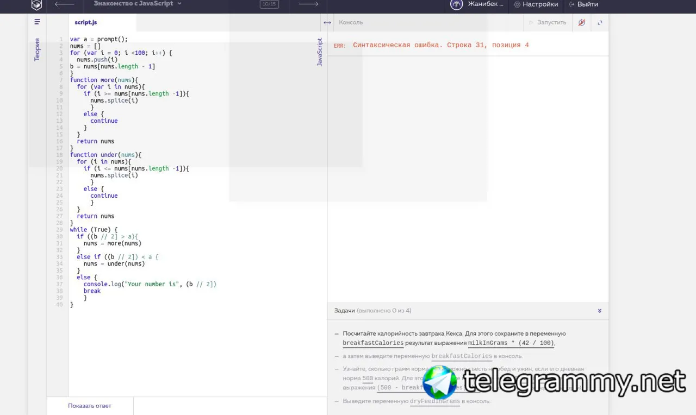696x415 pixels.
Task: Open the Жанибек profile menu
Action: [x=486, y=4]
